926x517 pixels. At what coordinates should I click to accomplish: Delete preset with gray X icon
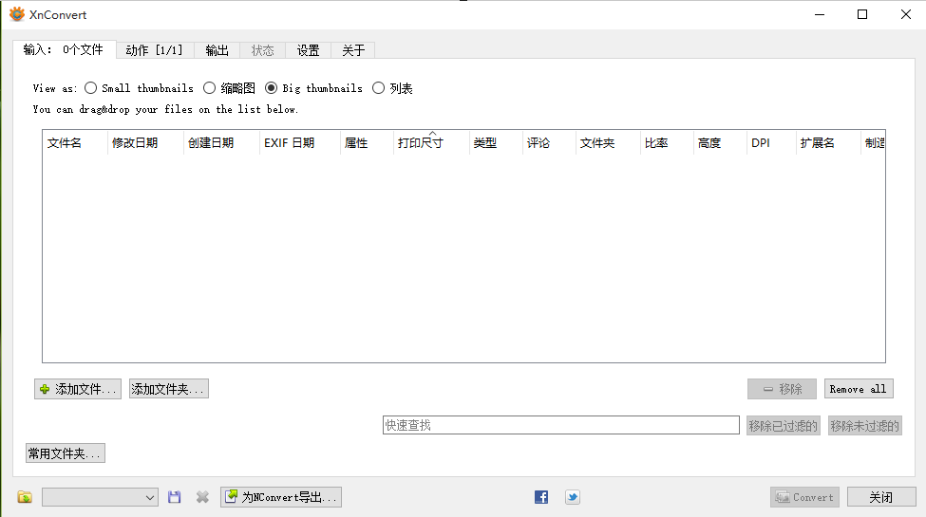[202, 497]
